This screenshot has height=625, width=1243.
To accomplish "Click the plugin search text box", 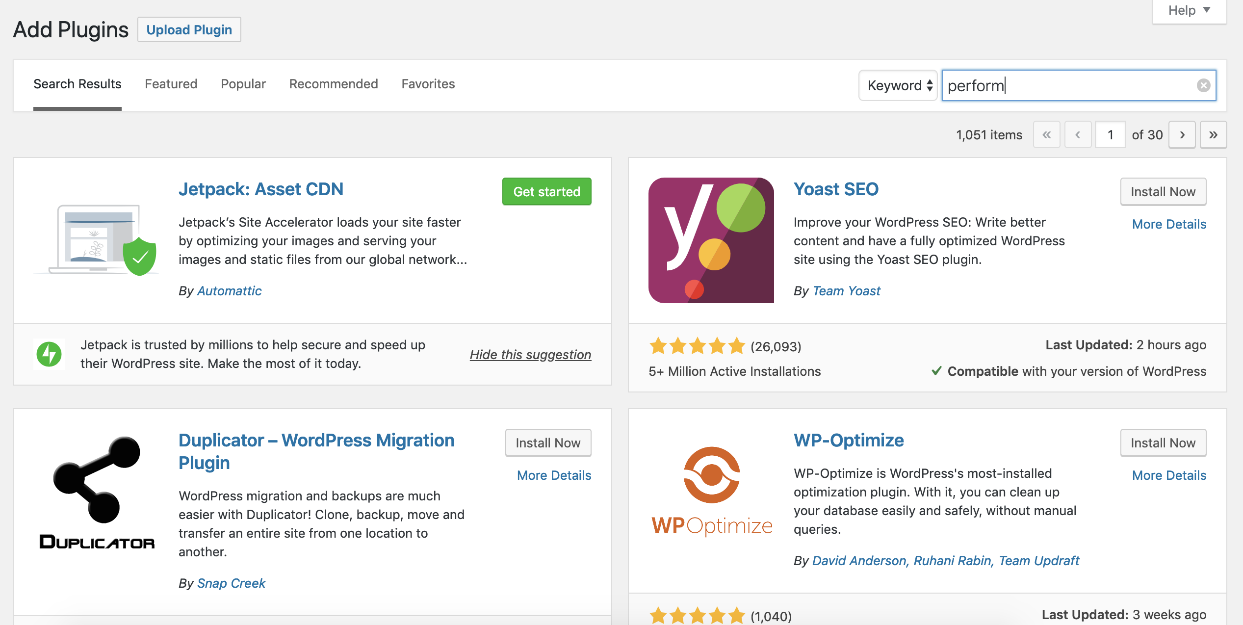I will coord(1069,85).
